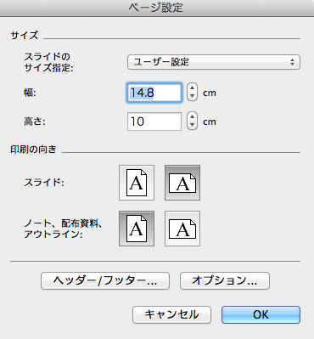
Task: Increase height with the stepper up arrow
Action: [192, 117]
